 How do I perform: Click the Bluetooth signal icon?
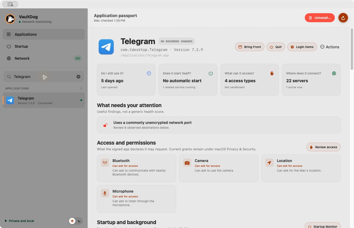pos(105,163)
